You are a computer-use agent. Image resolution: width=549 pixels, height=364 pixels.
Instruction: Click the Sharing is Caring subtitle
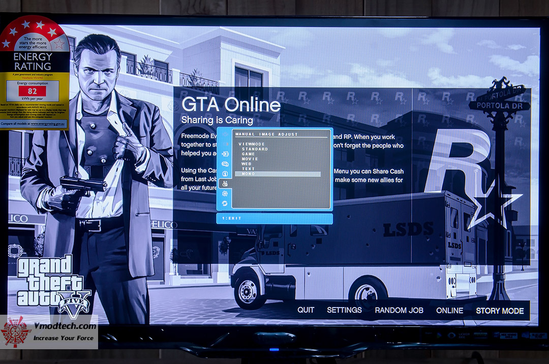217,120
